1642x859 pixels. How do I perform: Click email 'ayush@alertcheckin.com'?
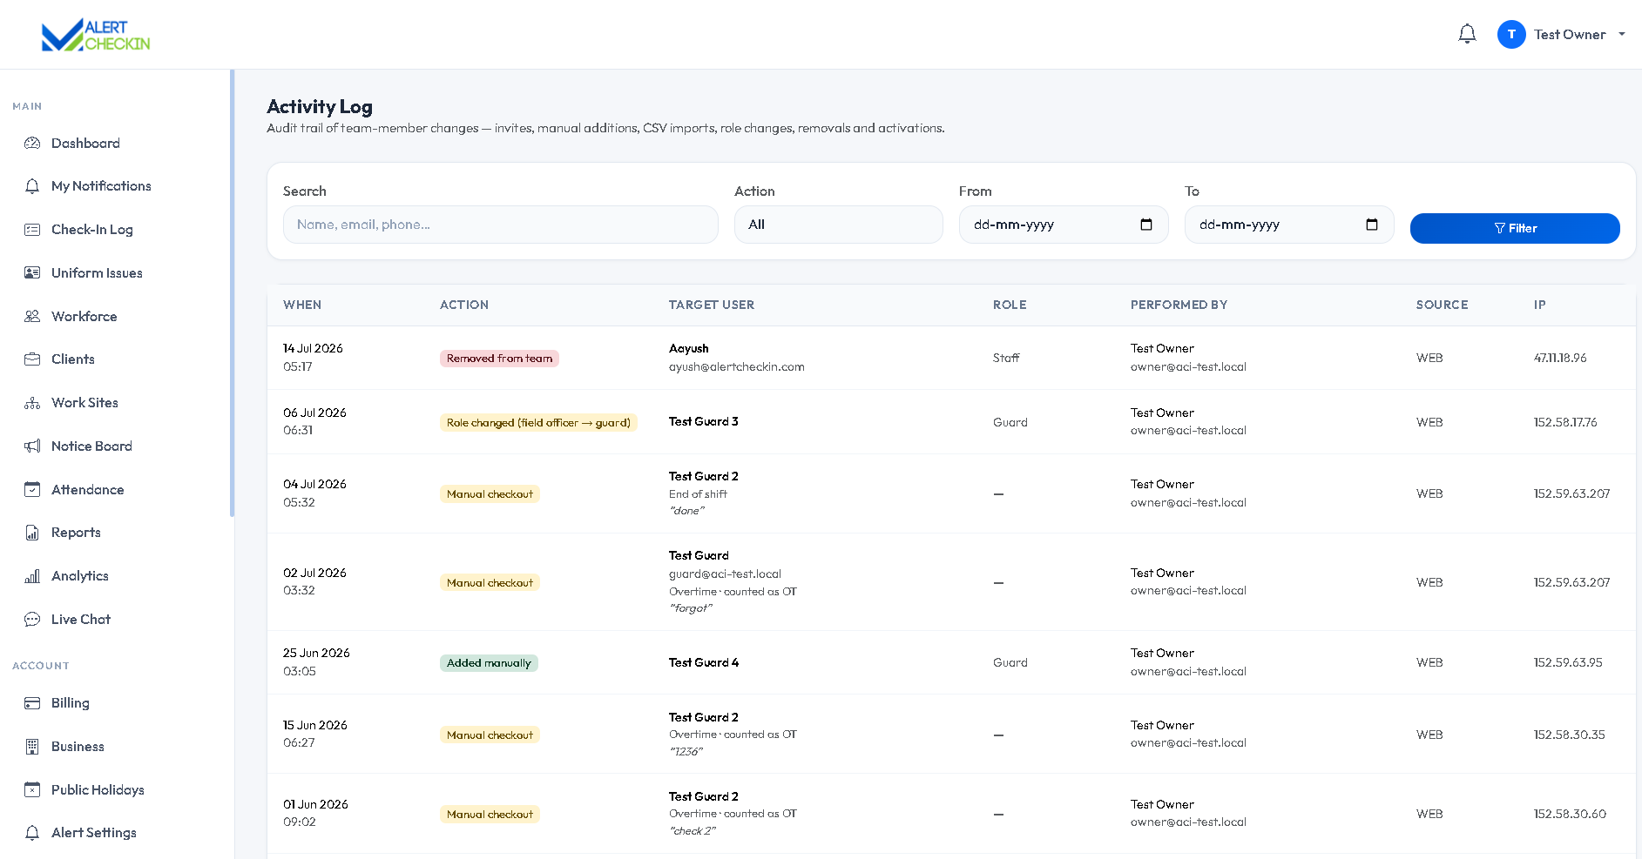point(737,367)
